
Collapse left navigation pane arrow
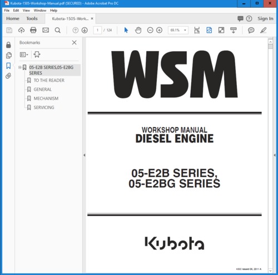[x=85, y=155]
